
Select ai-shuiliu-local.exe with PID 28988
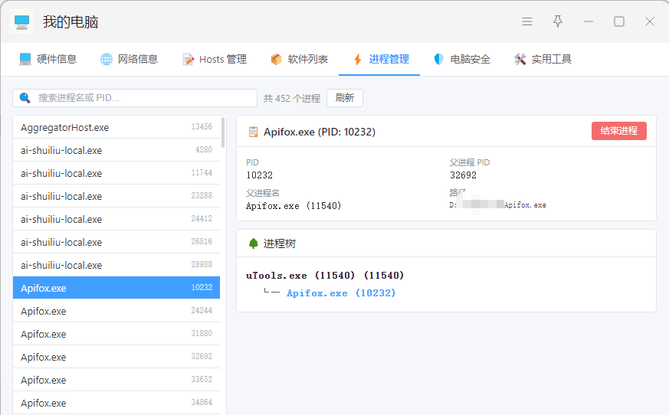[116, 265]
